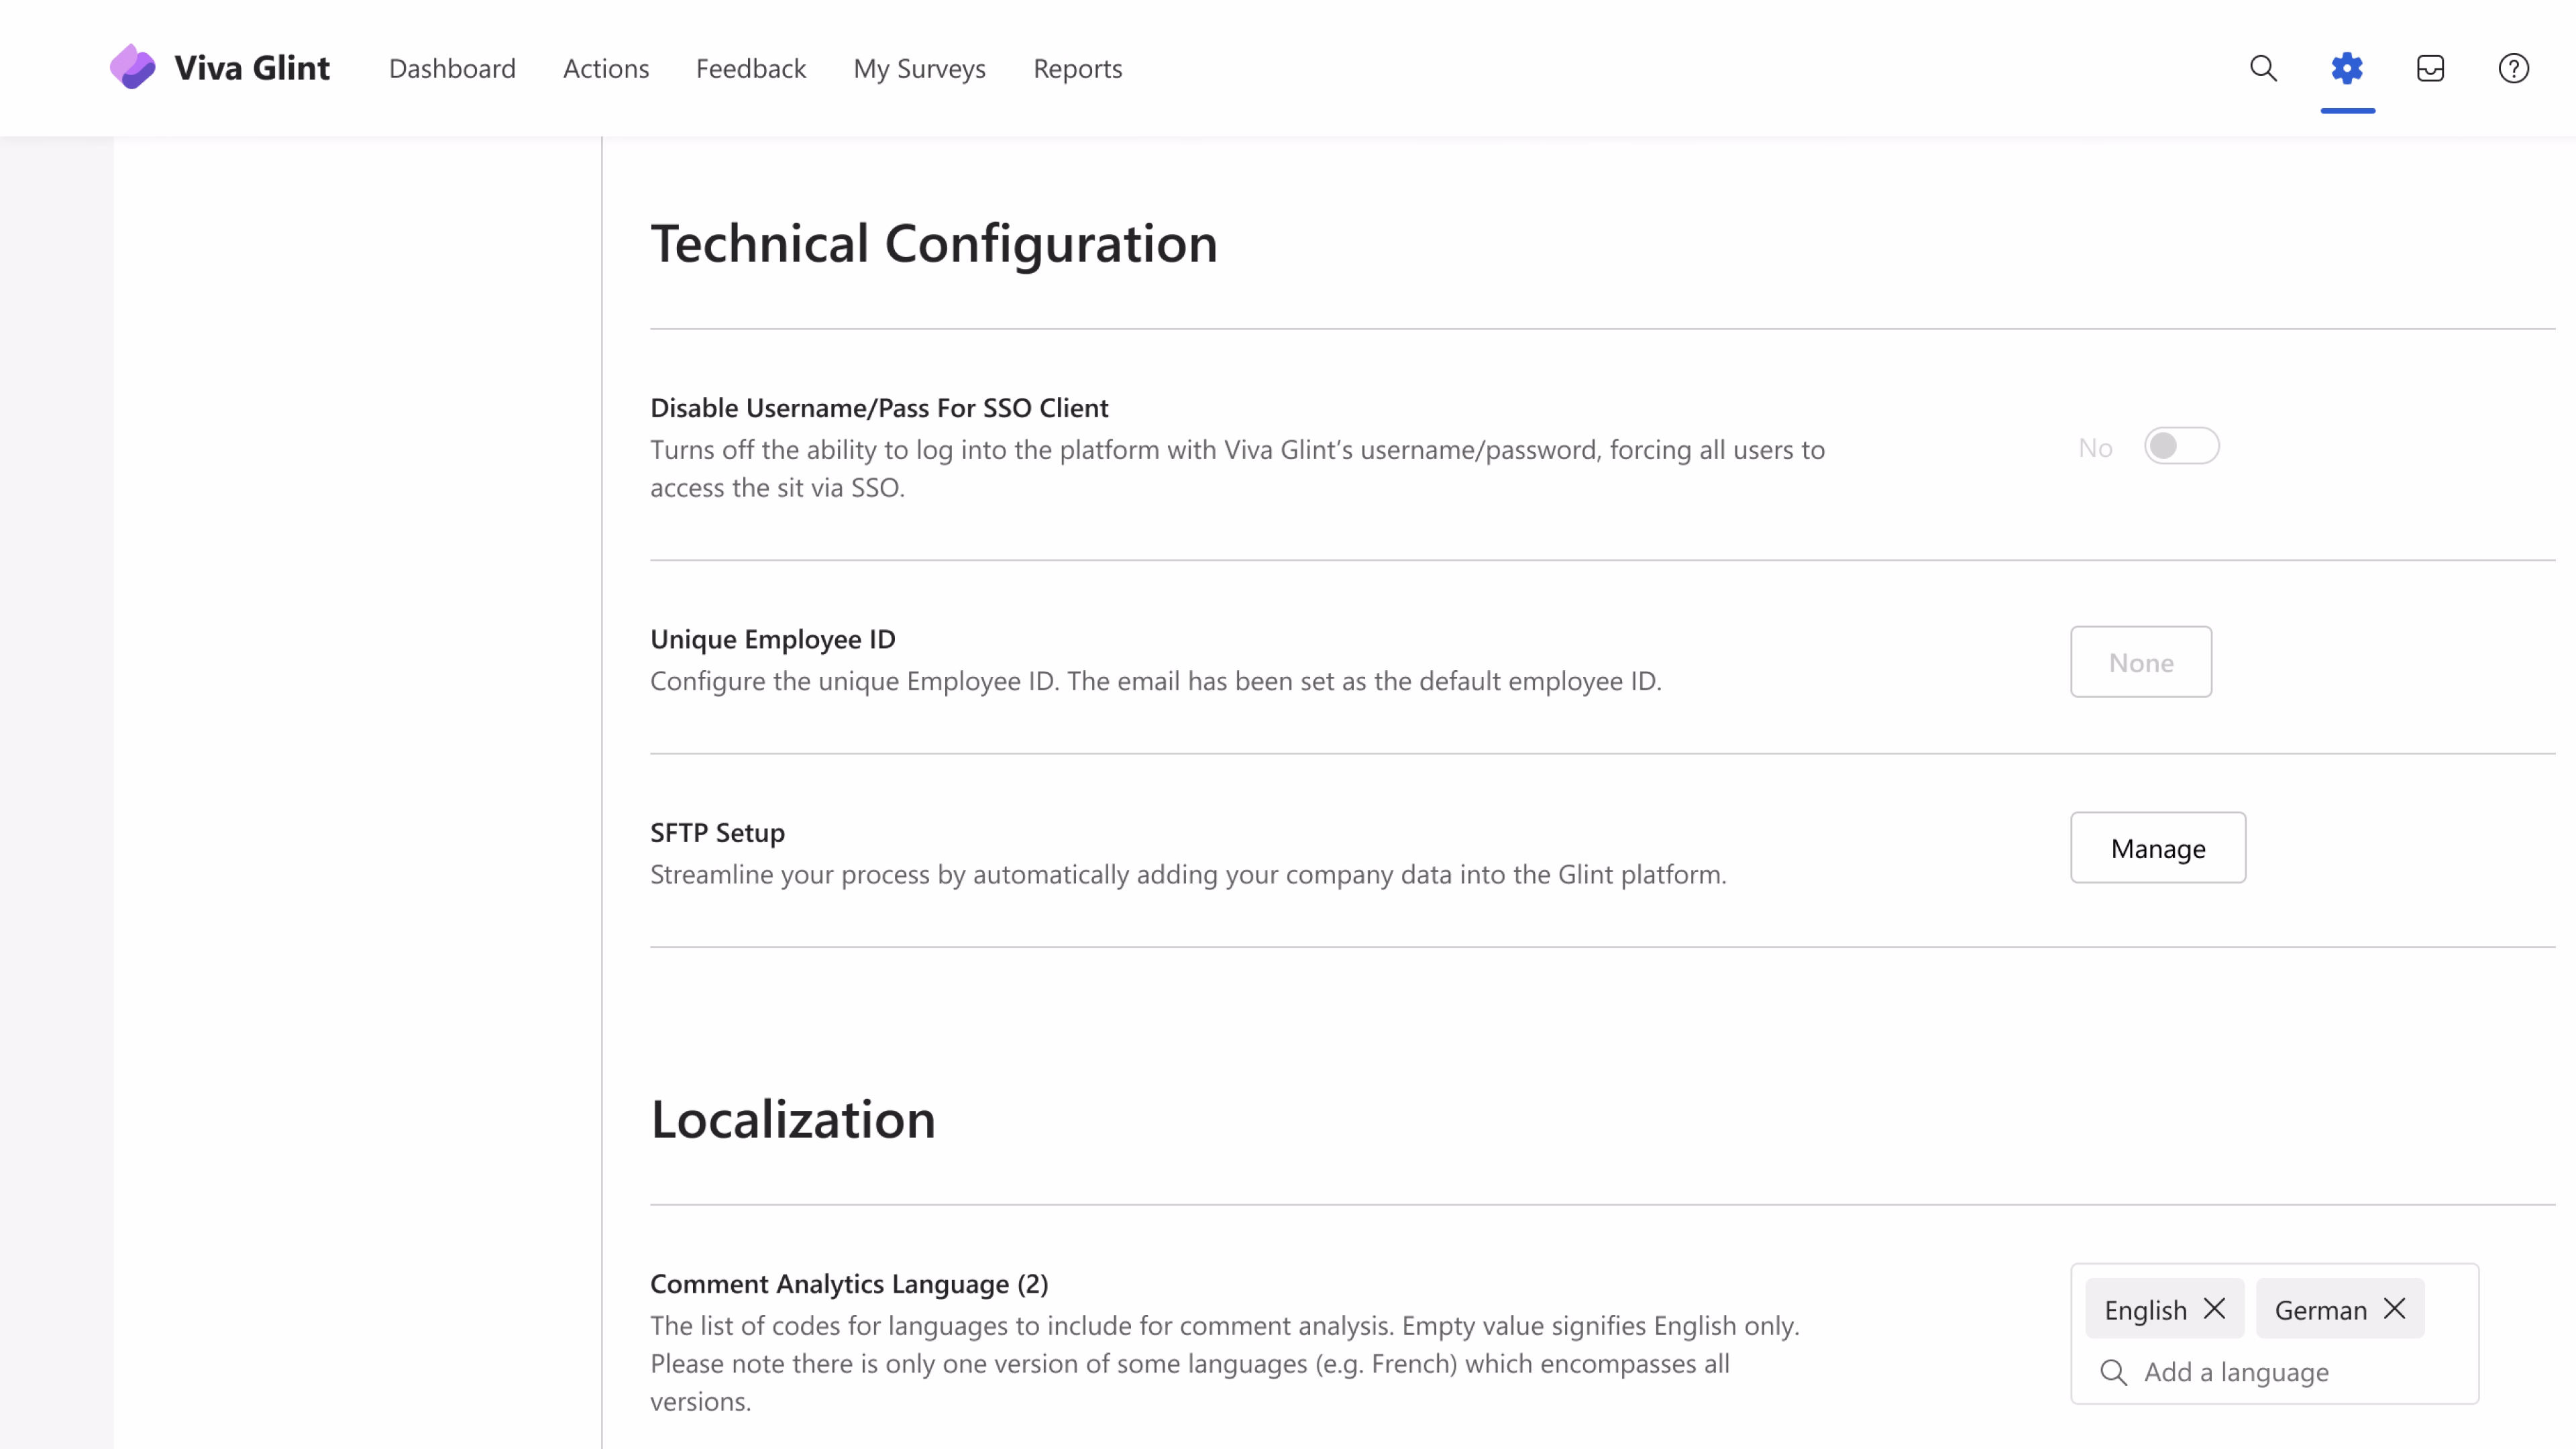The width and height of the screenshot is (2576, 1449).
Task: Click the English tag text
Action: click(2145, 1310)
